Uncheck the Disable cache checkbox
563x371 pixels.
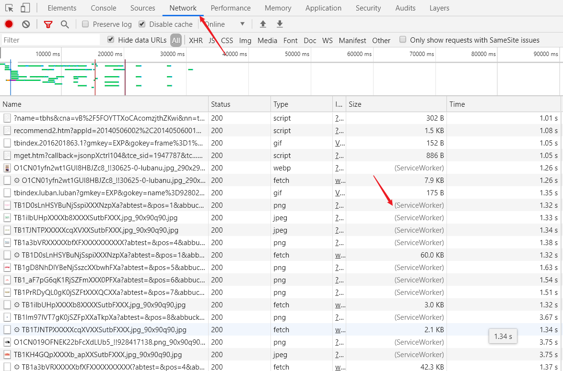[x=142, y=24]
